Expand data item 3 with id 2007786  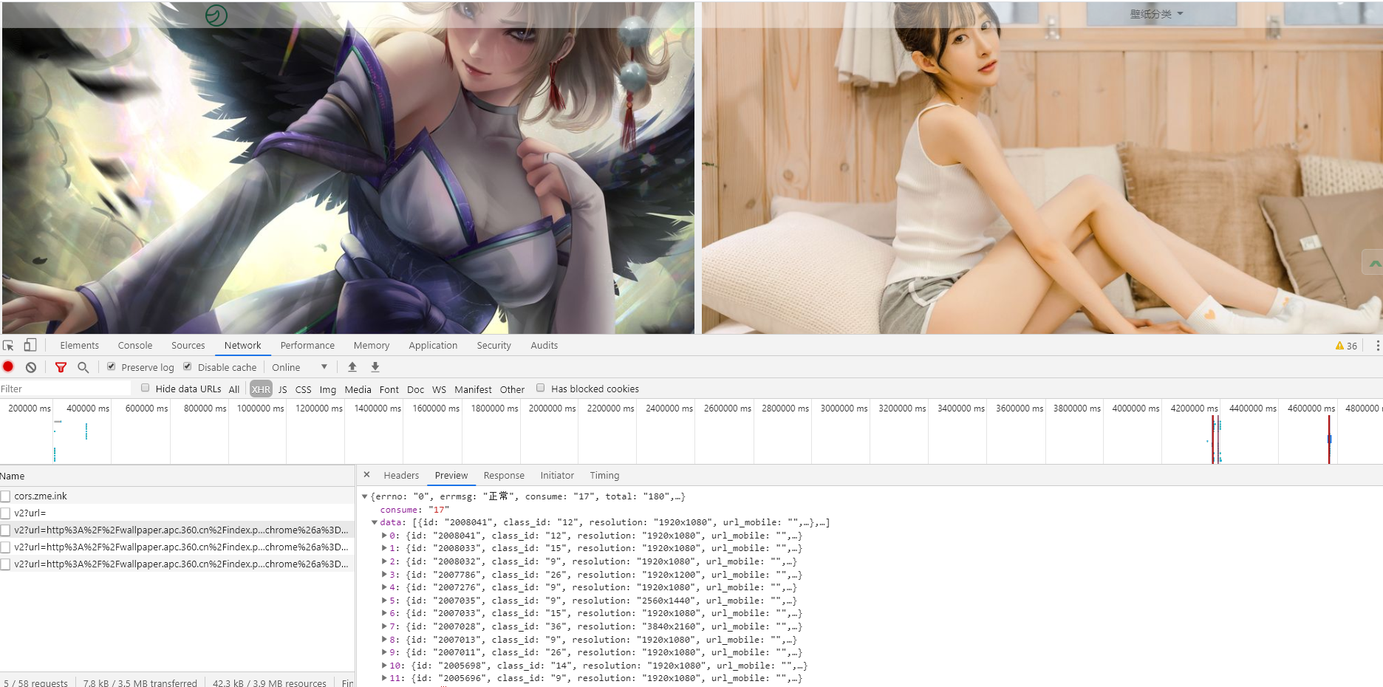point(384,575)
